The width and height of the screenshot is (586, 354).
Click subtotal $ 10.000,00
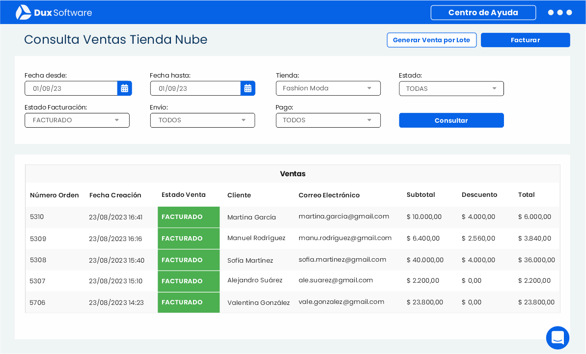click(x=424, y=217)
